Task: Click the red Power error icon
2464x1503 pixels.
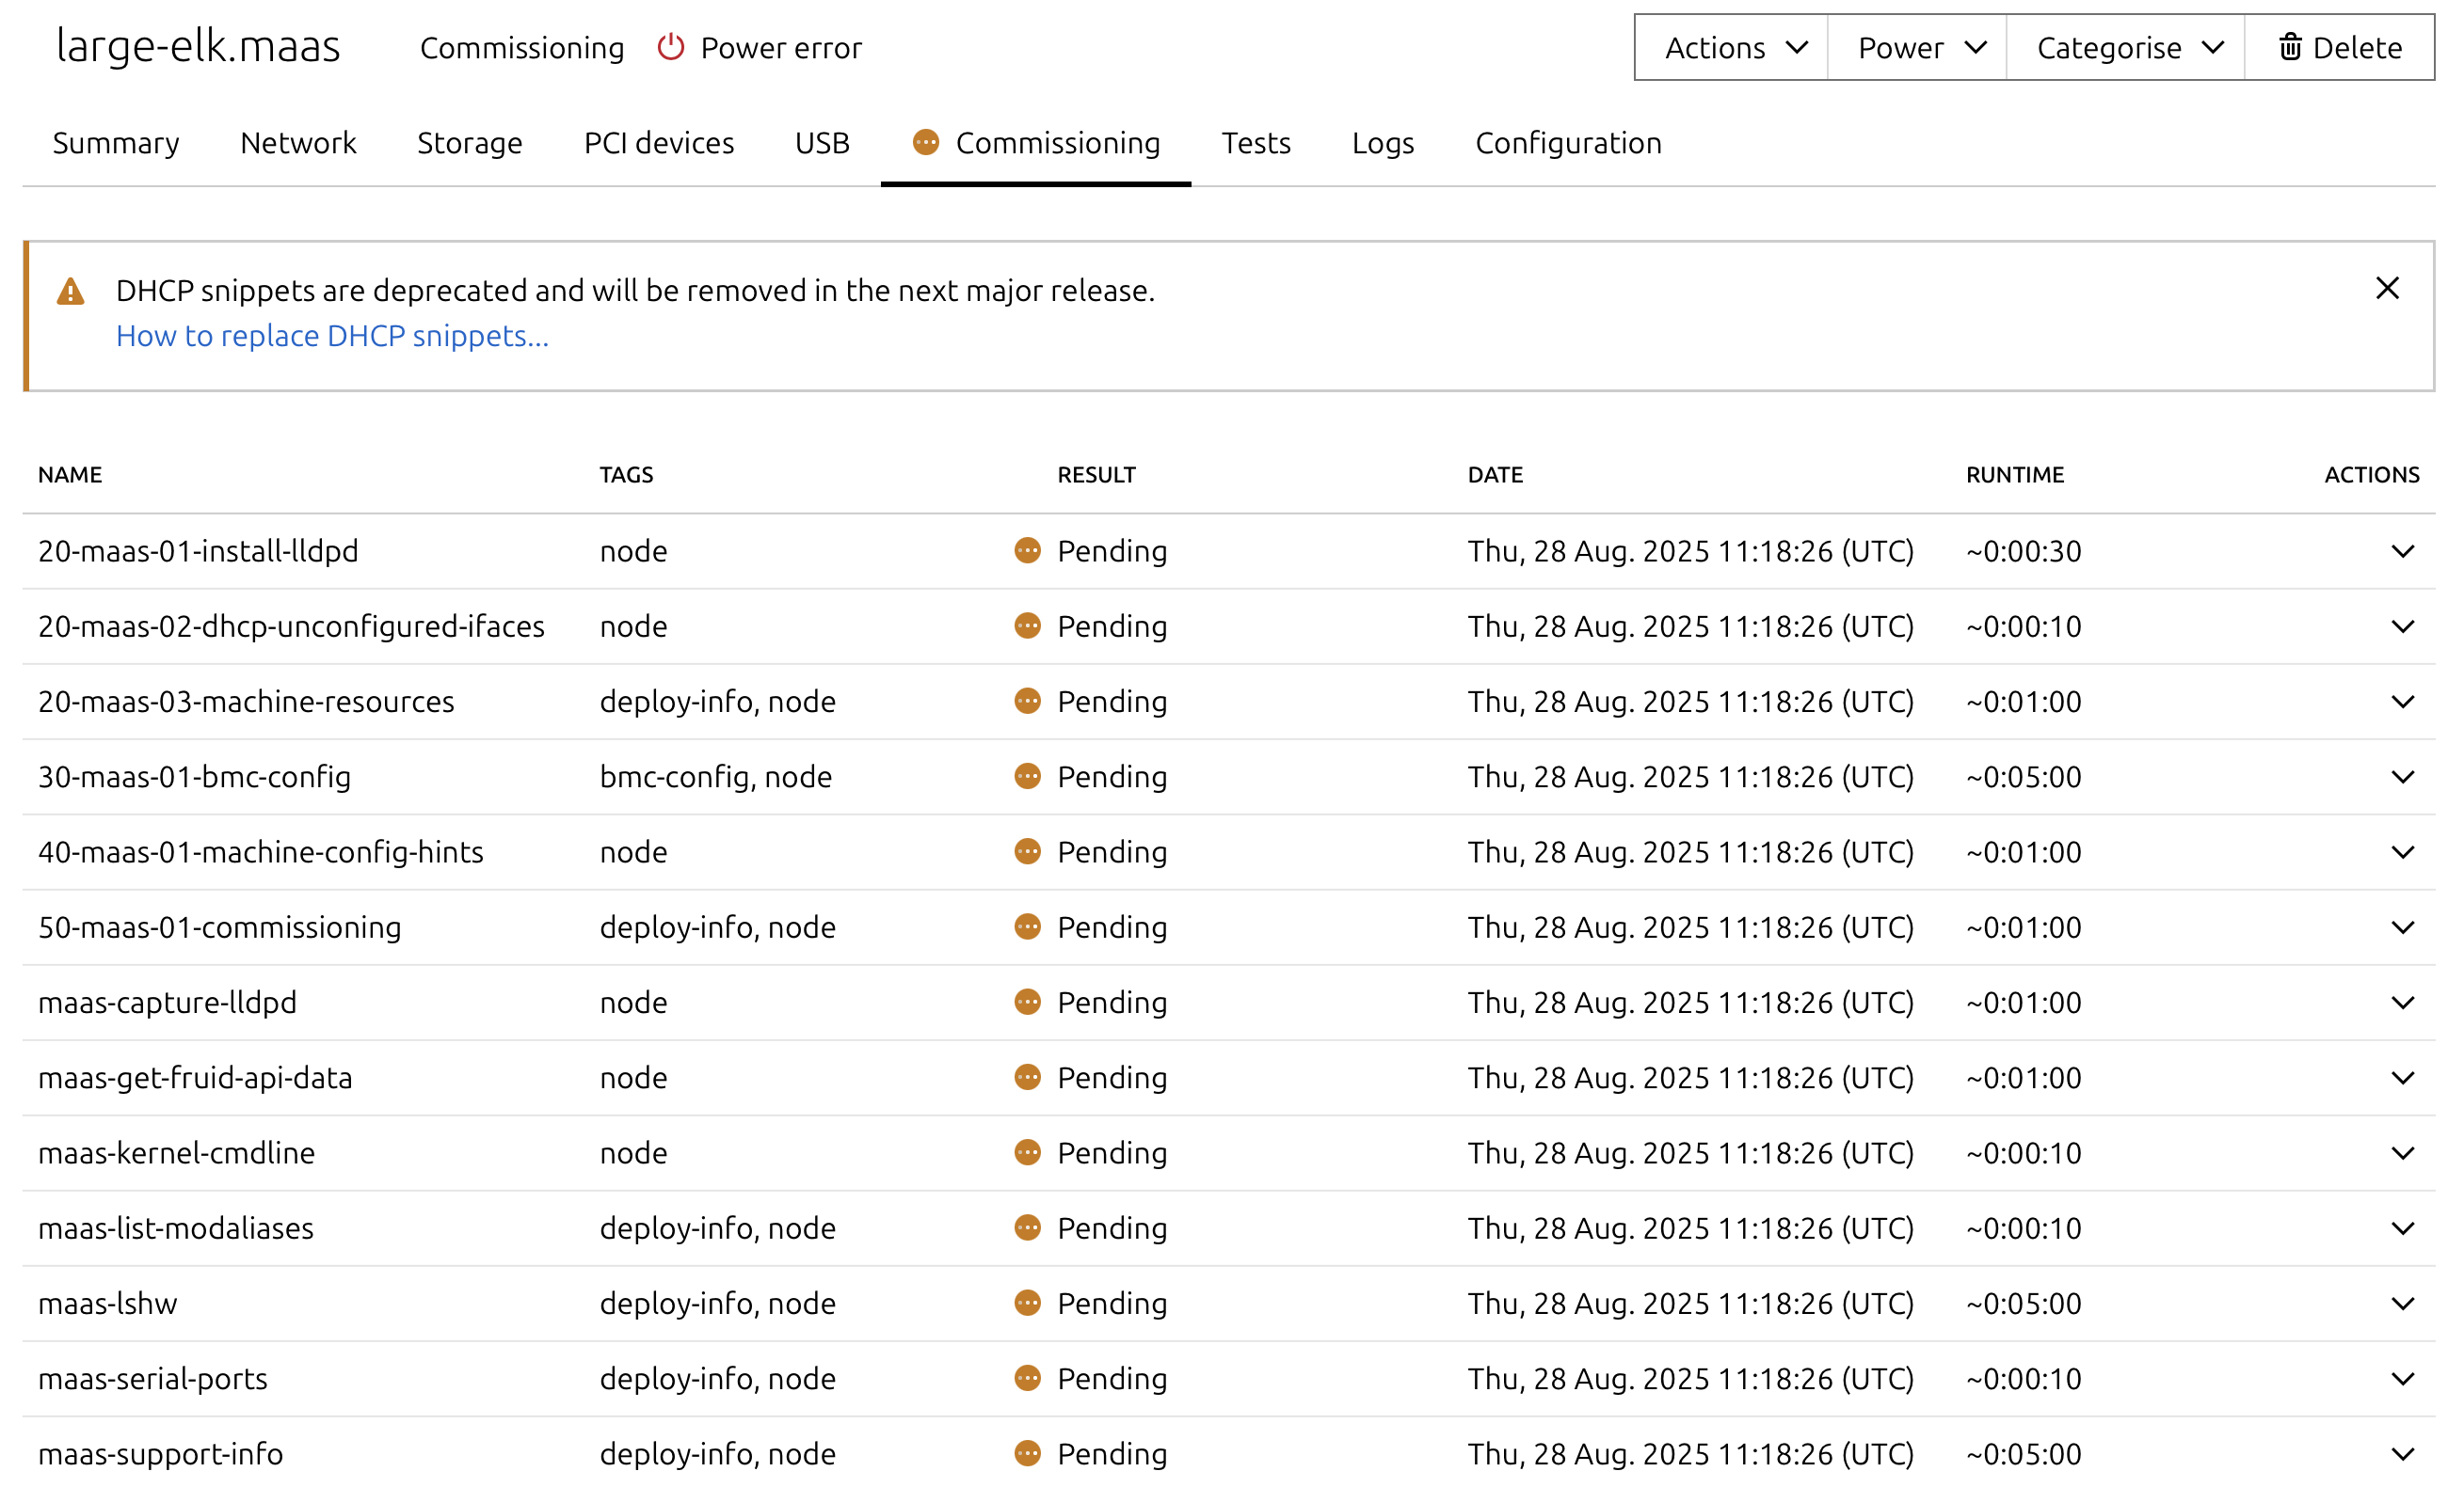Action: tap(670, 47)
